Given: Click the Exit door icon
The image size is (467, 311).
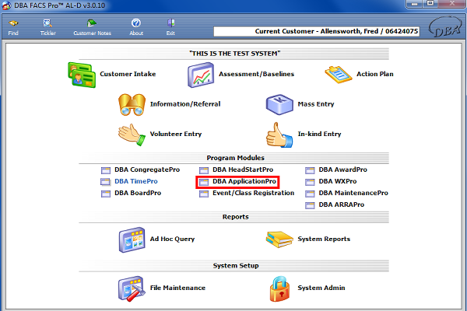Looking at the screenshot, I should click(x=170, y=23).
